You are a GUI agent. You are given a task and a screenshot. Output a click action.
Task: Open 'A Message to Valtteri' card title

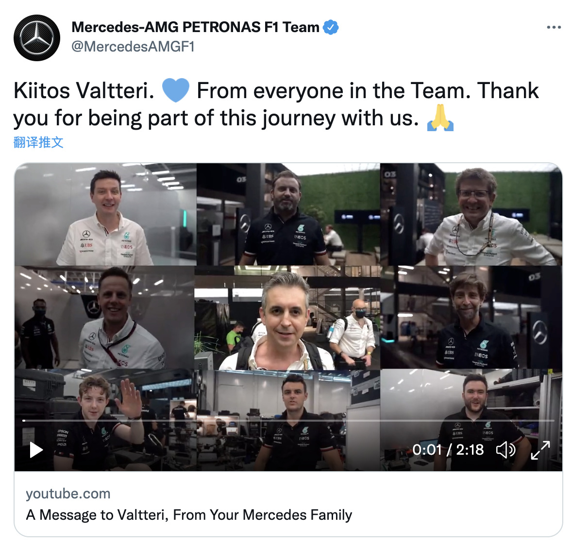(x=189, y=514)
